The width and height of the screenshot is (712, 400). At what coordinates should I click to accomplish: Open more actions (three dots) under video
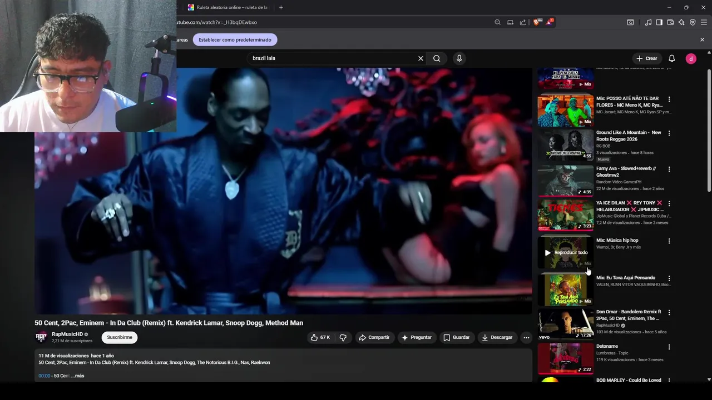(526, 337)
